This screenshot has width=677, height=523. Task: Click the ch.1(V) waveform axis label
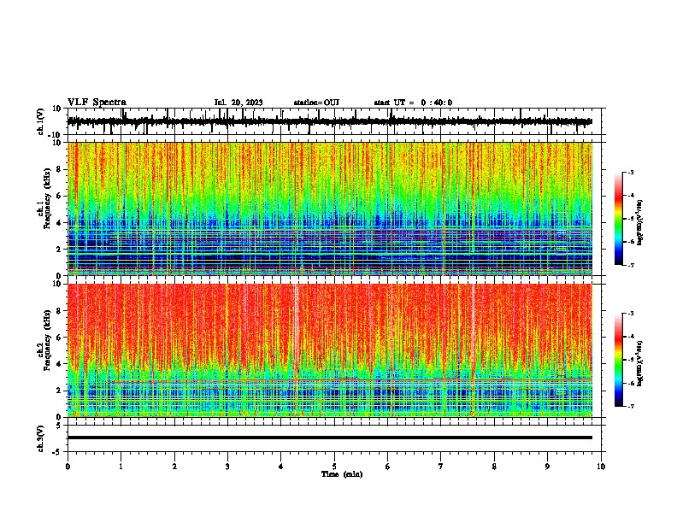pyautogui.click(x=41, y=121)
